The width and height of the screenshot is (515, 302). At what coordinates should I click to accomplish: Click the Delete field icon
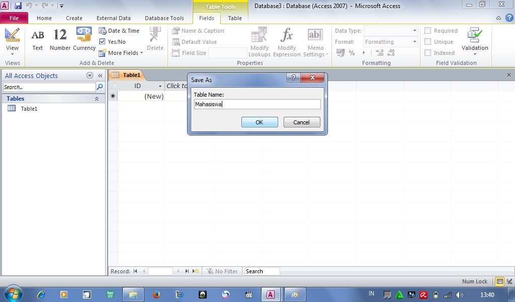pyautogui.click(x=155, y=39)
